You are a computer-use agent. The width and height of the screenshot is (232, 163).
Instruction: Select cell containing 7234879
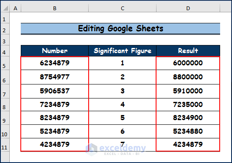point(55,105)
